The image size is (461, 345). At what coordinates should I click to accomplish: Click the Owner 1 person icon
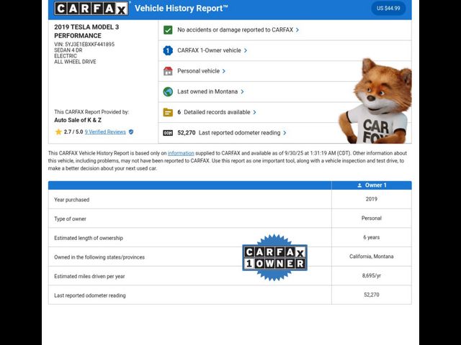359,185
